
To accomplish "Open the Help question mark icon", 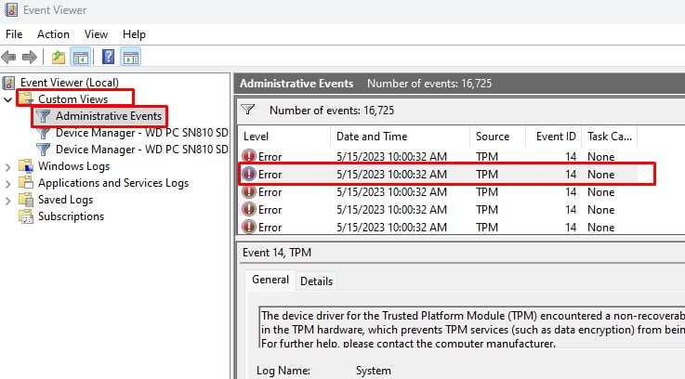I will 108,57.
